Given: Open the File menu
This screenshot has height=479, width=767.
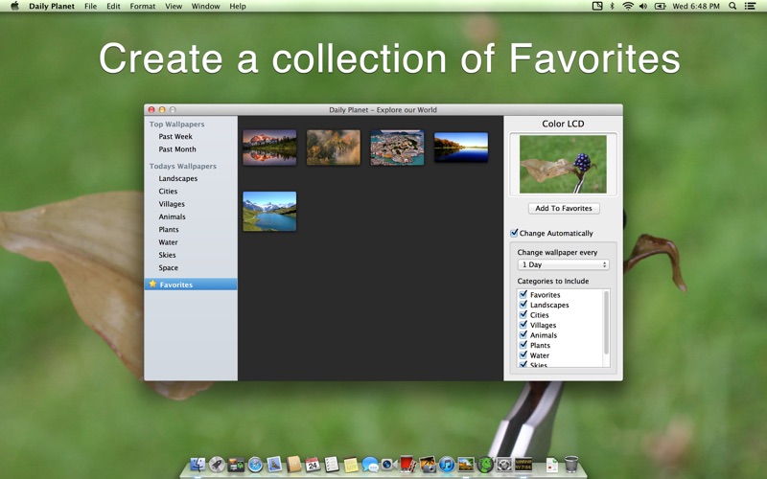Looking at the screenshot, I should click(x=90, y=6).
